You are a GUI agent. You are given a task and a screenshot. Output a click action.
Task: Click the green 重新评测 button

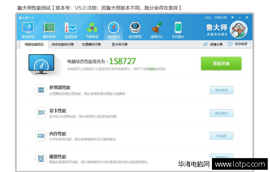click(221, 64)
